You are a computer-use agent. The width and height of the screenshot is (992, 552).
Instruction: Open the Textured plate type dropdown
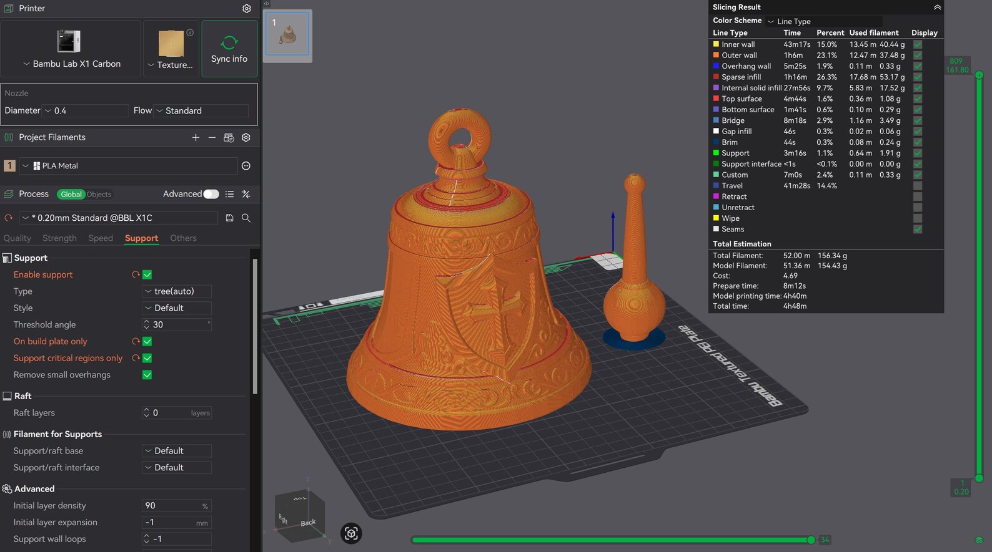point(171,49)
